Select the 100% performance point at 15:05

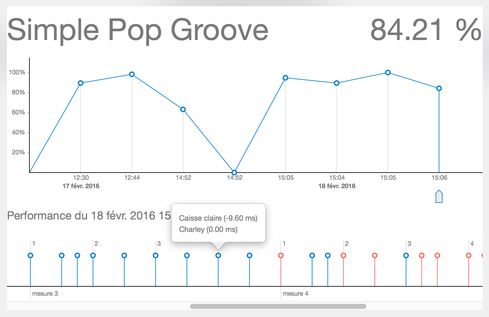click(388, 73)
